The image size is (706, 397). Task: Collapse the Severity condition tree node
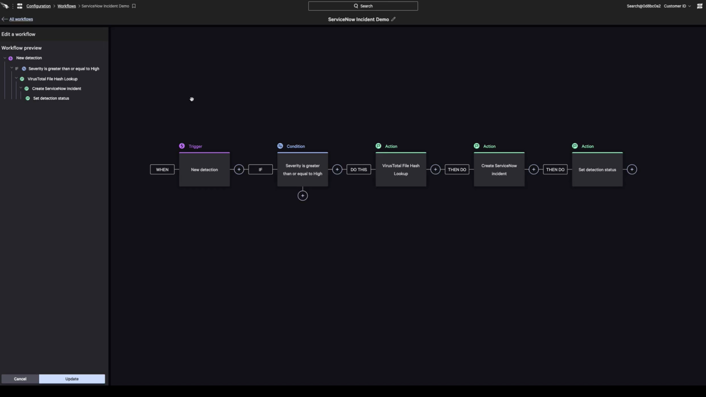[11, 68]
